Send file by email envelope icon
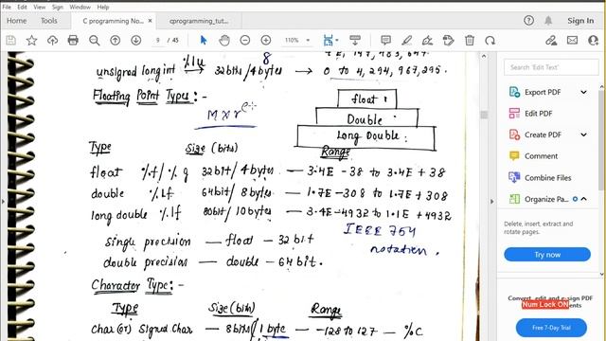 click(x=572, y=40)
